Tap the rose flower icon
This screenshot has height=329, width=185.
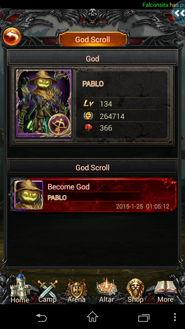(88, 128)
